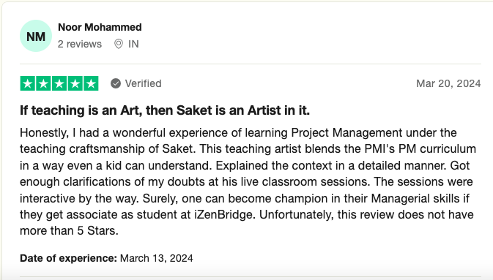
Task: Click the first green star rating
Action: point(28,83)
